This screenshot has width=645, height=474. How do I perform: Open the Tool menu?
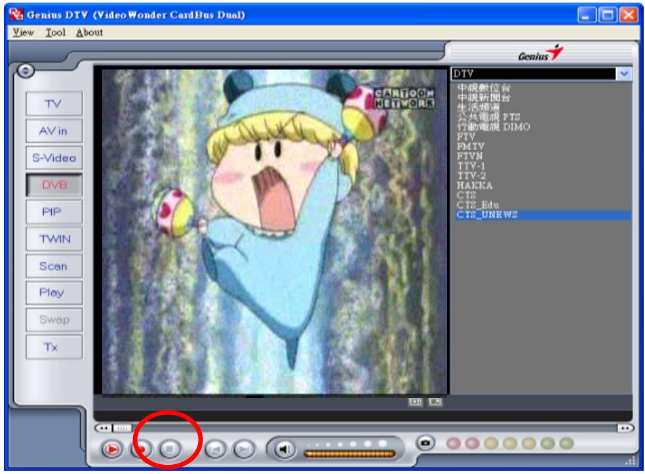[x=56, y=33]
